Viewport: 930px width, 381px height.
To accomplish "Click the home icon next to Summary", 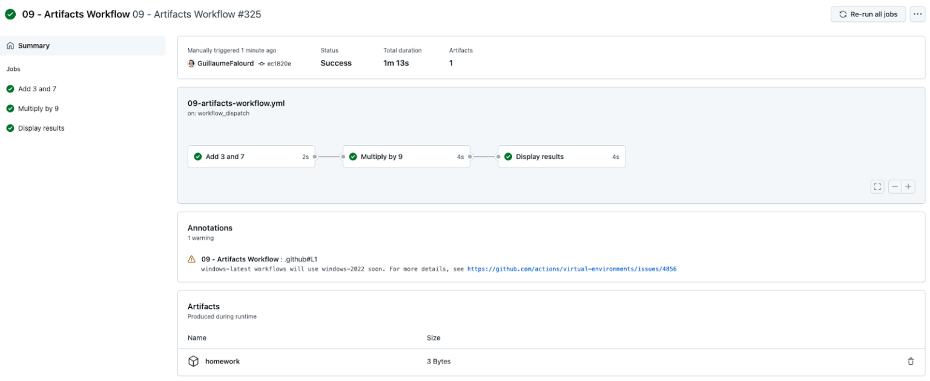I will point(10,45).
